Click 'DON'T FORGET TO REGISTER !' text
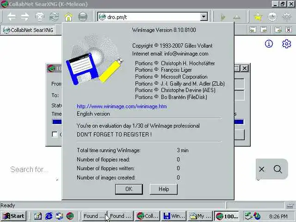 114,135
